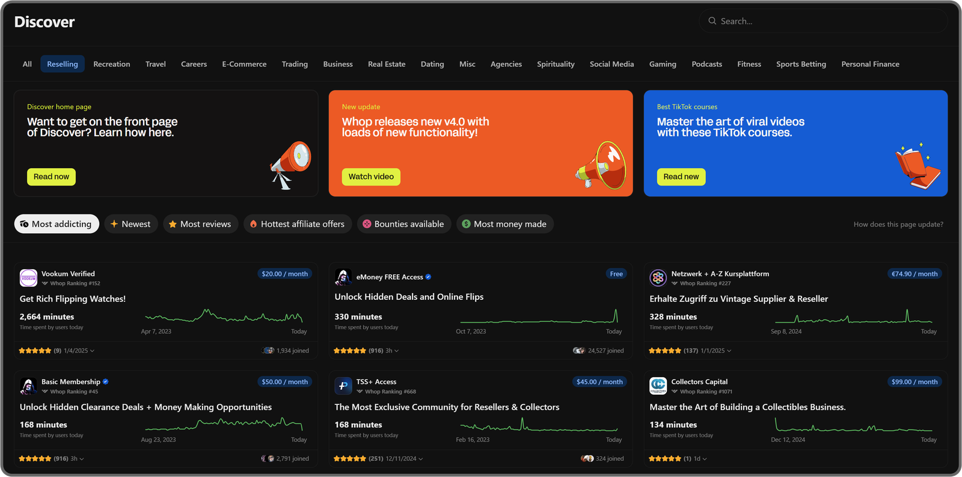Click the Read now button
The image size is (962, 477).
(x=51, y=177)
